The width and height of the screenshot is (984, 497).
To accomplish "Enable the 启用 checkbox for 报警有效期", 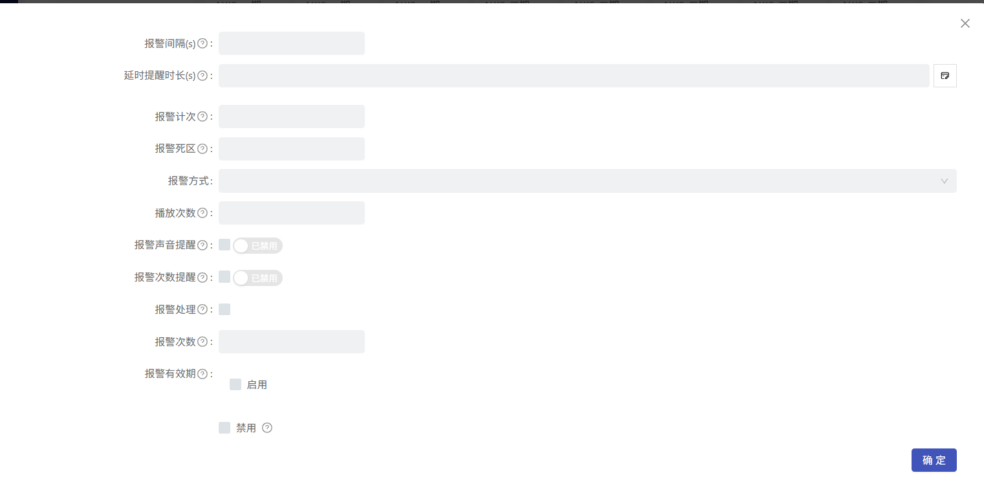I will (235, 384).
